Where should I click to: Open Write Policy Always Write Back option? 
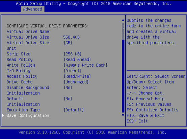pos(85,65)
